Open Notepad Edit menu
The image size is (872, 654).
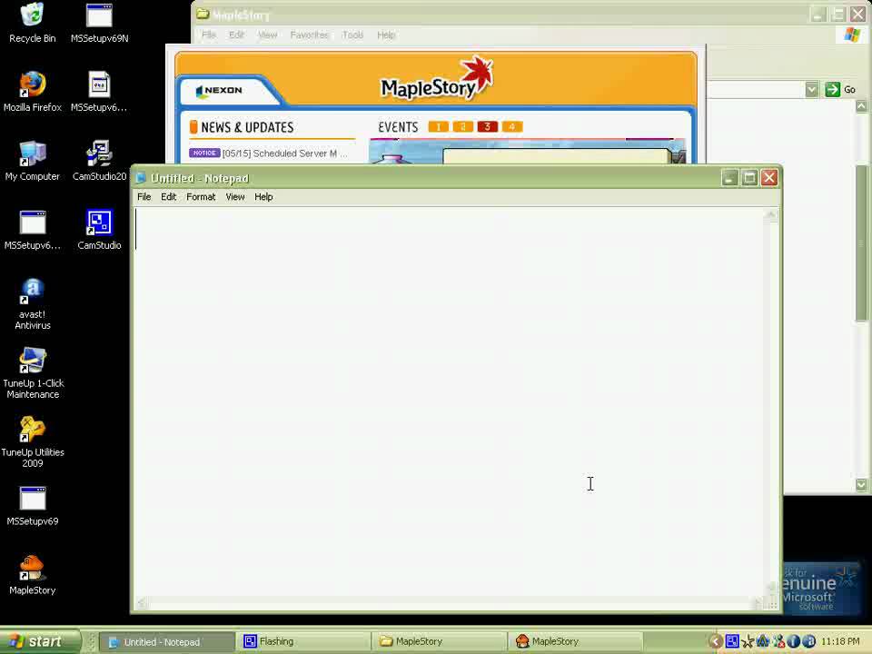click(169, 197)
